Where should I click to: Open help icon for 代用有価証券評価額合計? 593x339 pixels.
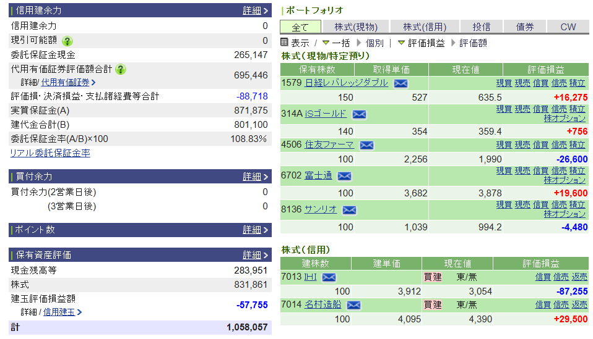[121, 69]
